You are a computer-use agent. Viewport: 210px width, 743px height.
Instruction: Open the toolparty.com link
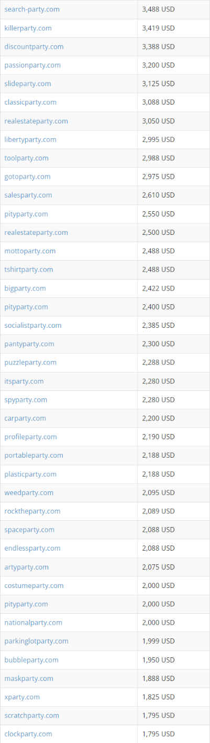click(26, 158)
